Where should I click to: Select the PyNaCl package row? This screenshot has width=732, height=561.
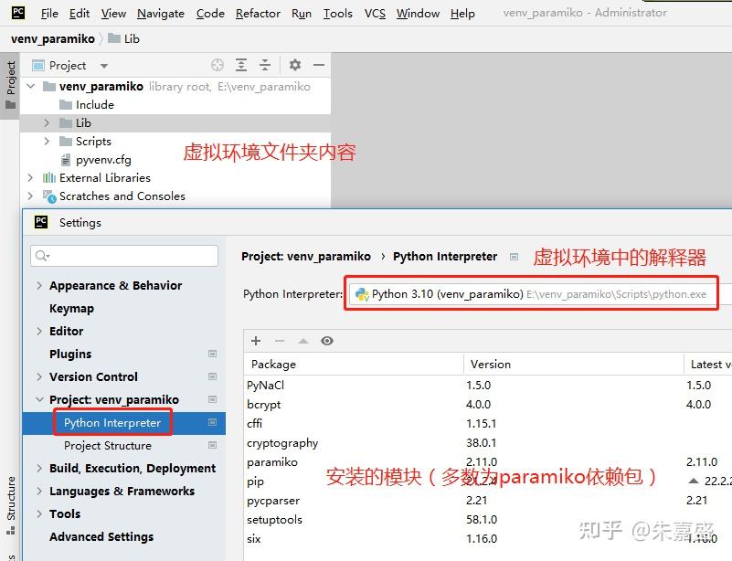[x=488, y=385]
